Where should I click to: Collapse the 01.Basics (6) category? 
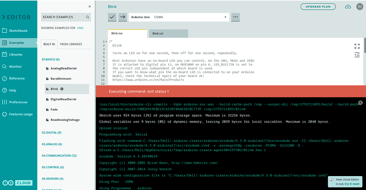point(51,60)
